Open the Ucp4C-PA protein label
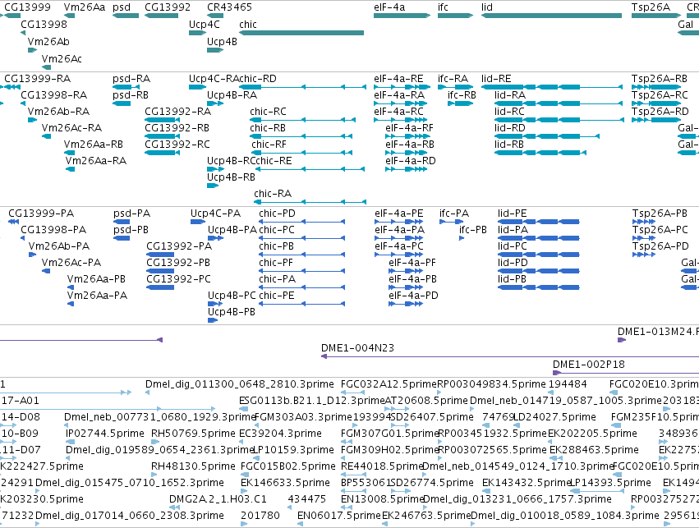Viewport: 699px width, 528px height. tap(216, 213)
